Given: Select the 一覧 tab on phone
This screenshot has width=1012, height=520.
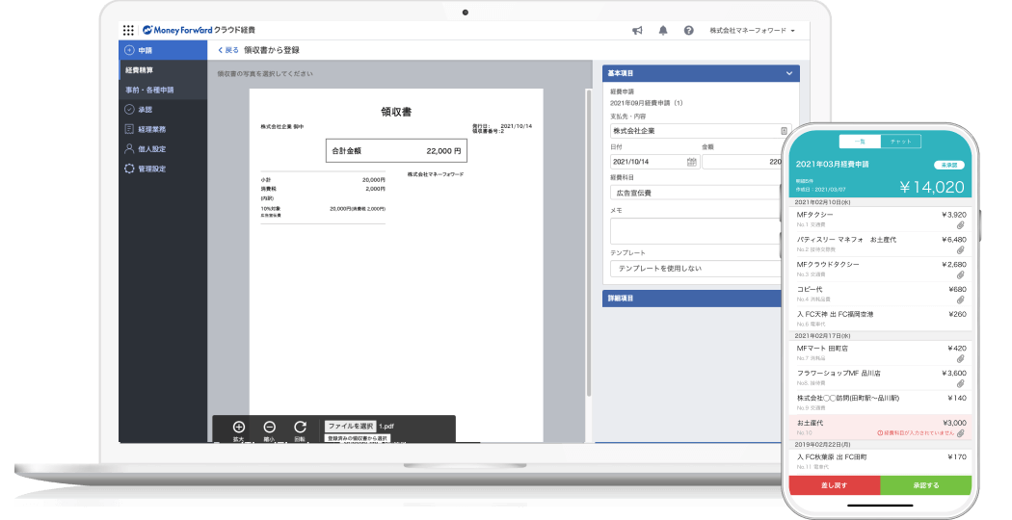Looking at the screenshot, I should (x=860, y=142).
